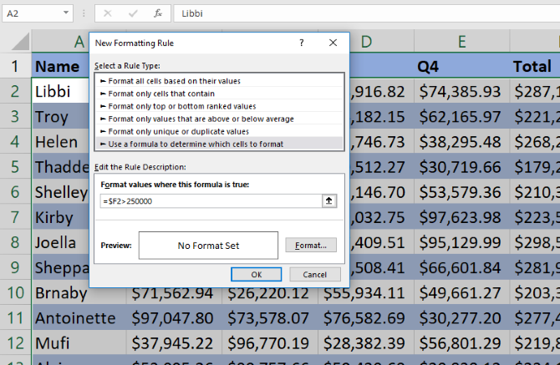This screenshot has height=365, width=560.
Task: Open the Name Box dropdown arrow
Action: coord(66,13)
